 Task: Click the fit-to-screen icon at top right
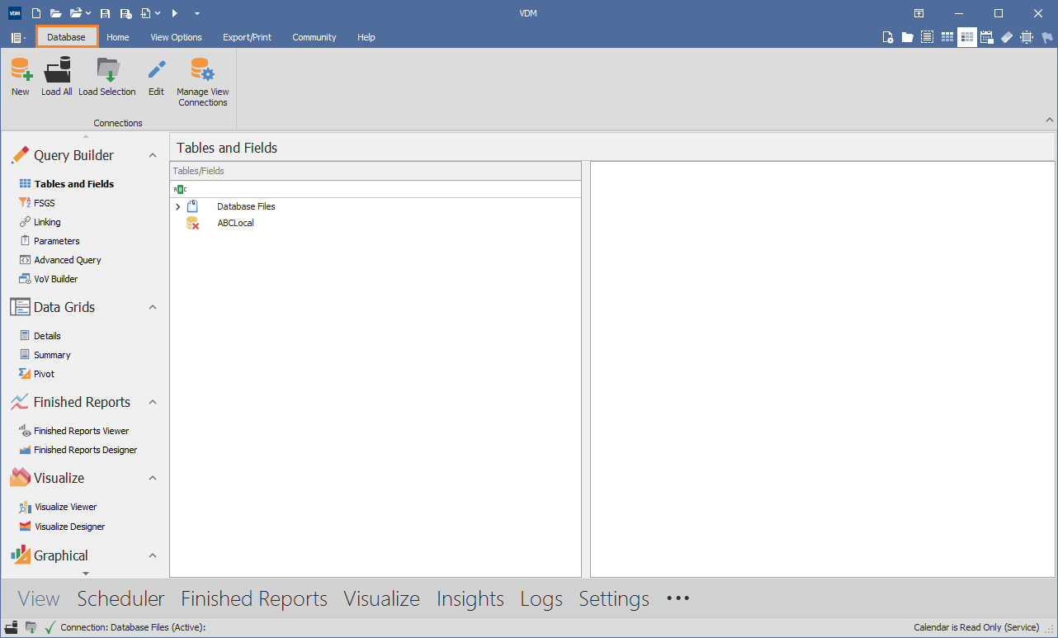pyautogui.click(x=1027, y=37)
